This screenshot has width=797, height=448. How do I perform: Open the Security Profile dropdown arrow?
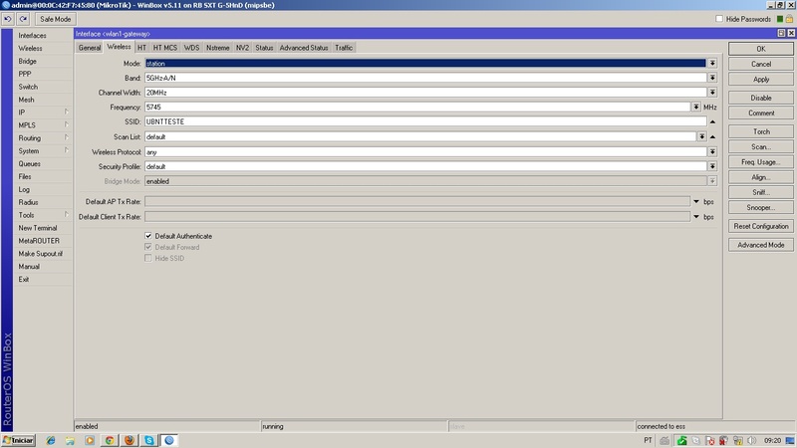pos(712,166)
